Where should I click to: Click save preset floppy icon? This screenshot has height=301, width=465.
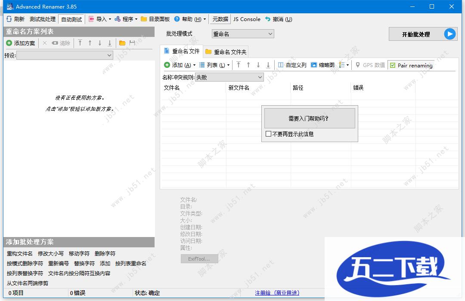point(132,43)
